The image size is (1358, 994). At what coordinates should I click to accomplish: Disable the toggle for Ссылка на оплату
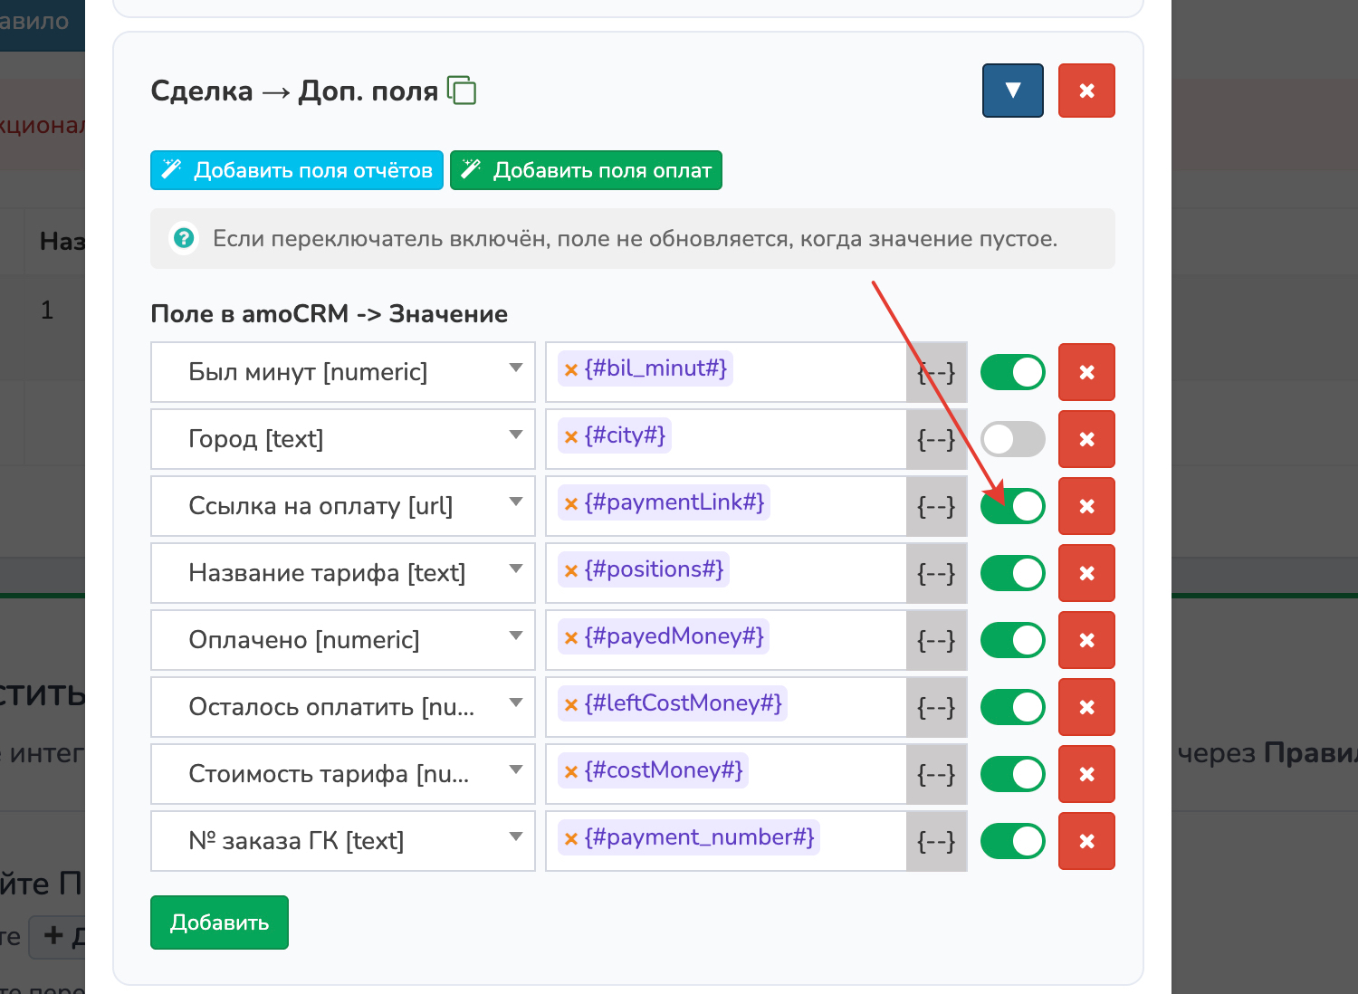pyautogui.click(x=1012, y=506)
